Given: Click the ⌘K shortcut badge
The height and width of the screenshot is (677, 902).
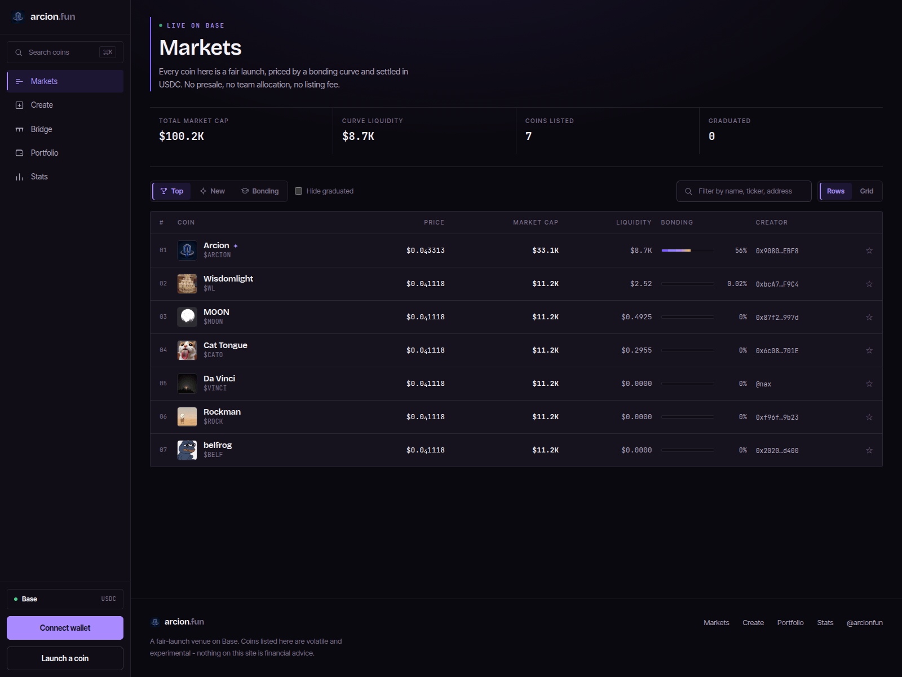Looking at the screenshot, I should 108,52.
